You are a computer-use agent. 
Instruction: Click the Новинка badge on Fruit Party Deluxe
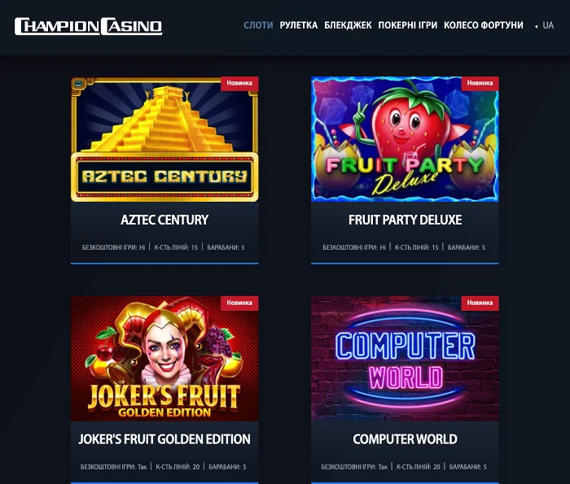(x=480, y=83)
